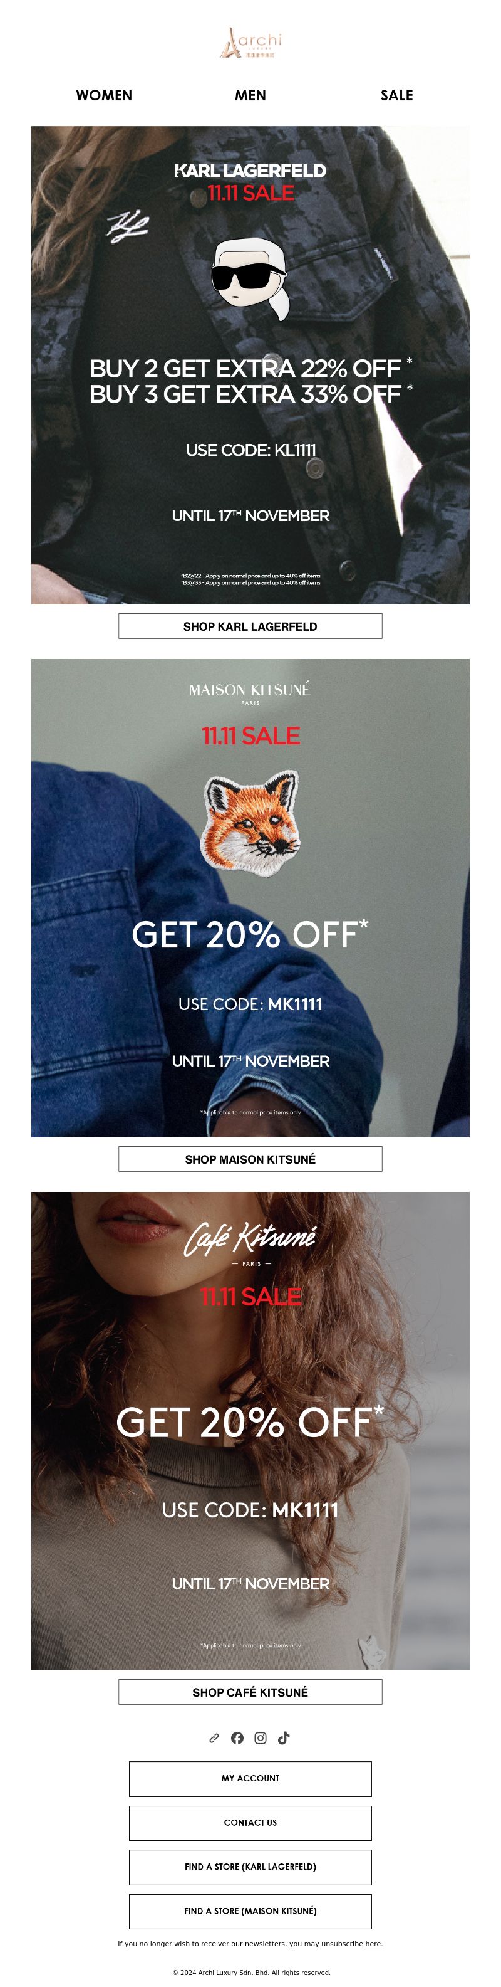Click the unsubscribe 'here' link
Image resolution: width=501 pixels, height=1987 pixels.
[373, 1944]
